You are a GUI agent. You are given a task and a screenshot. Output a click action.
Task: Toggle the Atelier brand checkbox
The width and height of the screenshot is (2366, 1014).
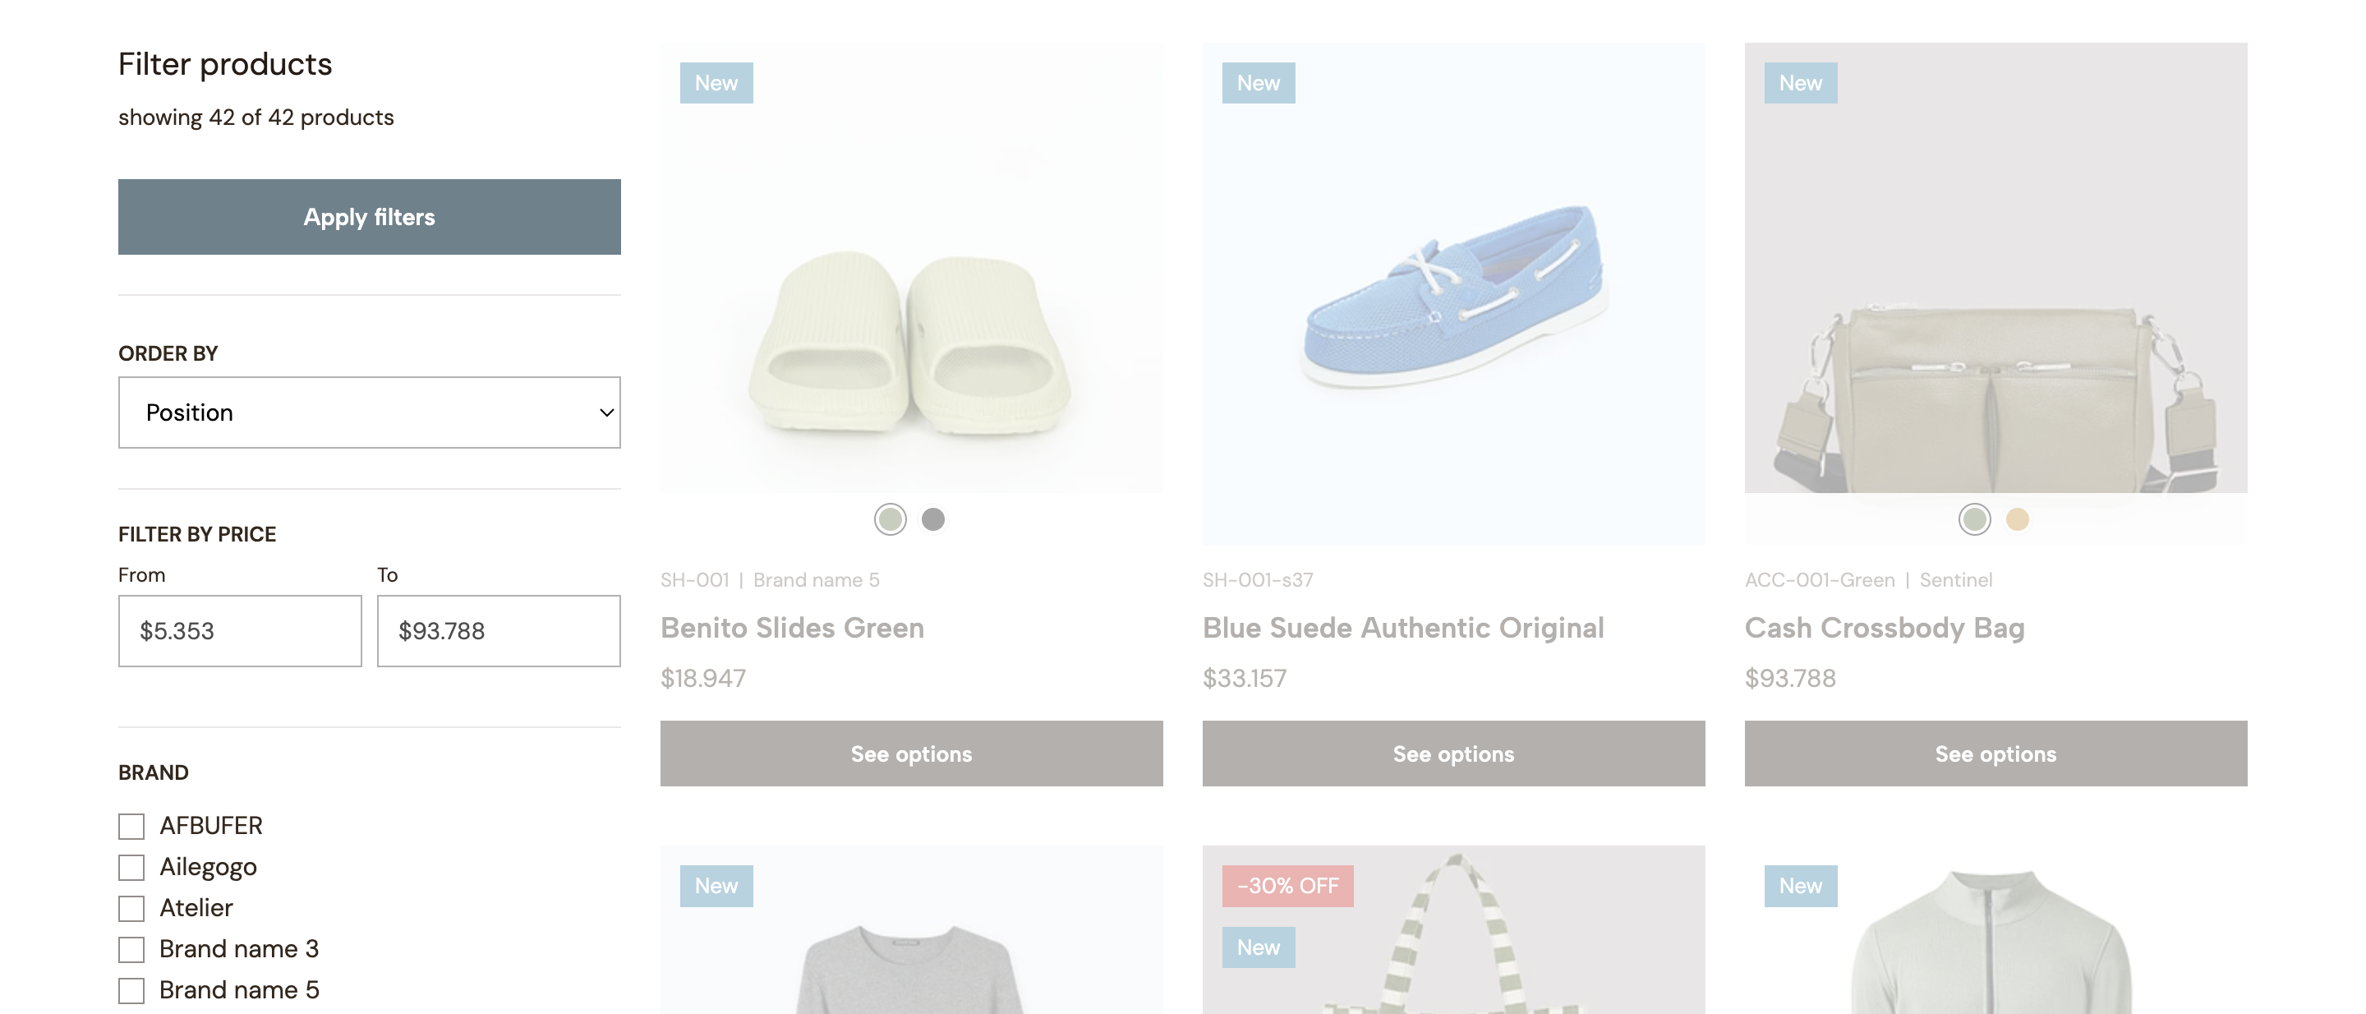[x=131, y=908]
